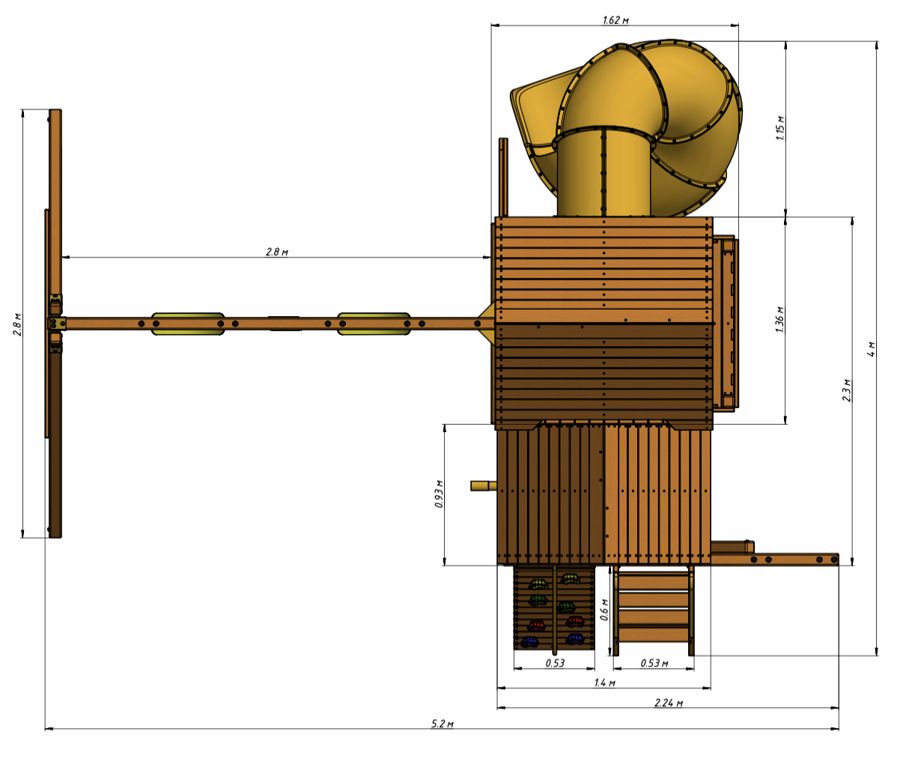Select the horizontal 2.8 м swing beam label

pyautogui.click(x=277, y=252)
